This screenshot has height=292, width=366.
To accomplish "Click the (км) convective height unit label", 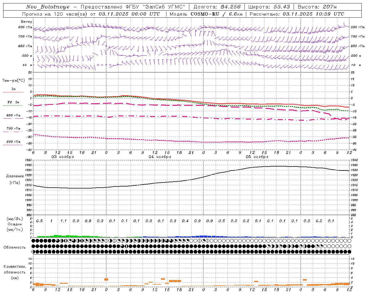I will pos(15,278).
